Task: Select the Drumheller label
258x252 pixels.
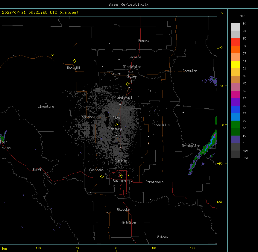Action: [191, 146]
